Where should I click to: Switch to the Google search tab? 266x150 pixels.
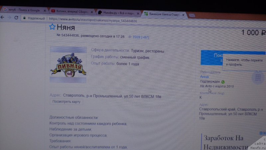(23, 10)
